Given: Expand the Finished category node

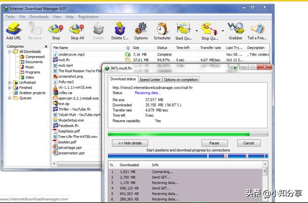Looking at the screenshot, I should point(10,88).
